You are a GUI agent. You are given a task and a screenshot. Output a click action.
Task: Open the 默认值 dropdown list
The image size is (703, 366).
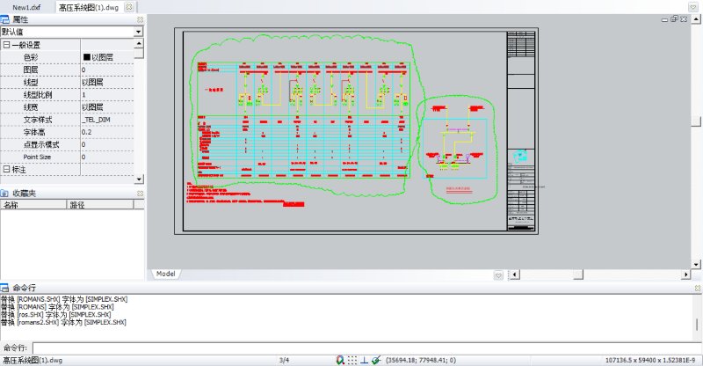(x=139, y=32)
